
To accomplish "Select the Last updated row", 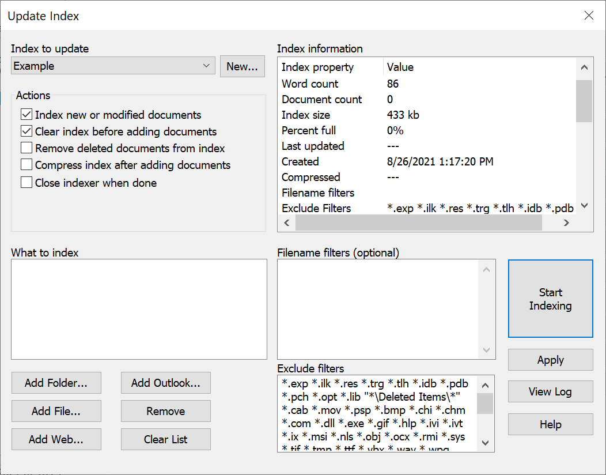I will pos(427,146).
